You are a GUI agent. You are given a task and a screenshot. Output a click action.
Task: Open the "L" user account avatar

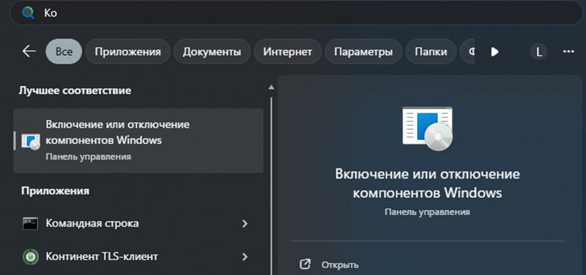539,52
